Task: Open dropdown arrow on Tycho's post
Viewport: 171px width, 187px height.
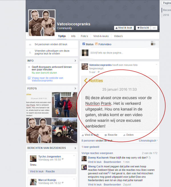Action: tap(74, 156)
